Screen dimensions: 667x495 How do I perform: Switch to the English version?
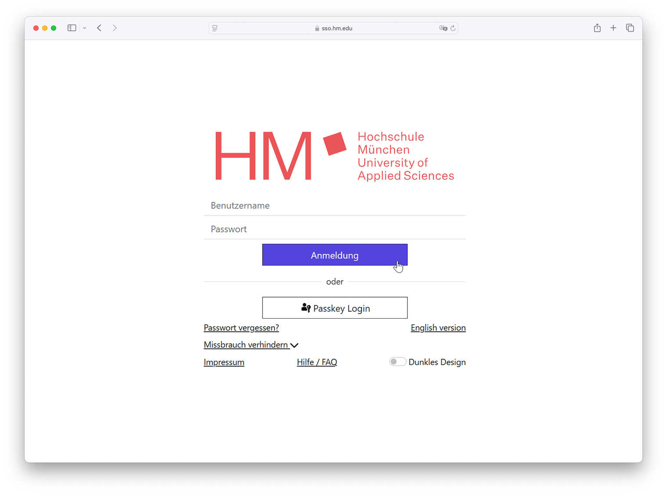pyautogui.click(x=438, y=328)
